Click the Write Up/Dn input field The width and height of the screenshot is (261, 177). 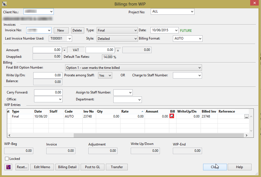tap(47, 75)
